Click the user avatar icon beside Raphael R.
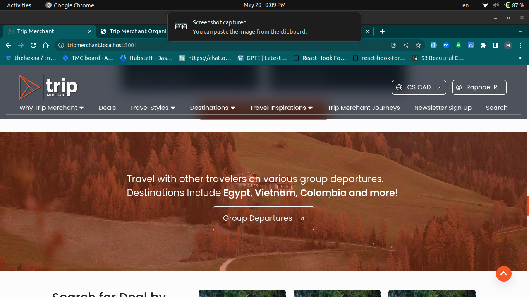This screenshot has width=529, height=297. (459, 87)
